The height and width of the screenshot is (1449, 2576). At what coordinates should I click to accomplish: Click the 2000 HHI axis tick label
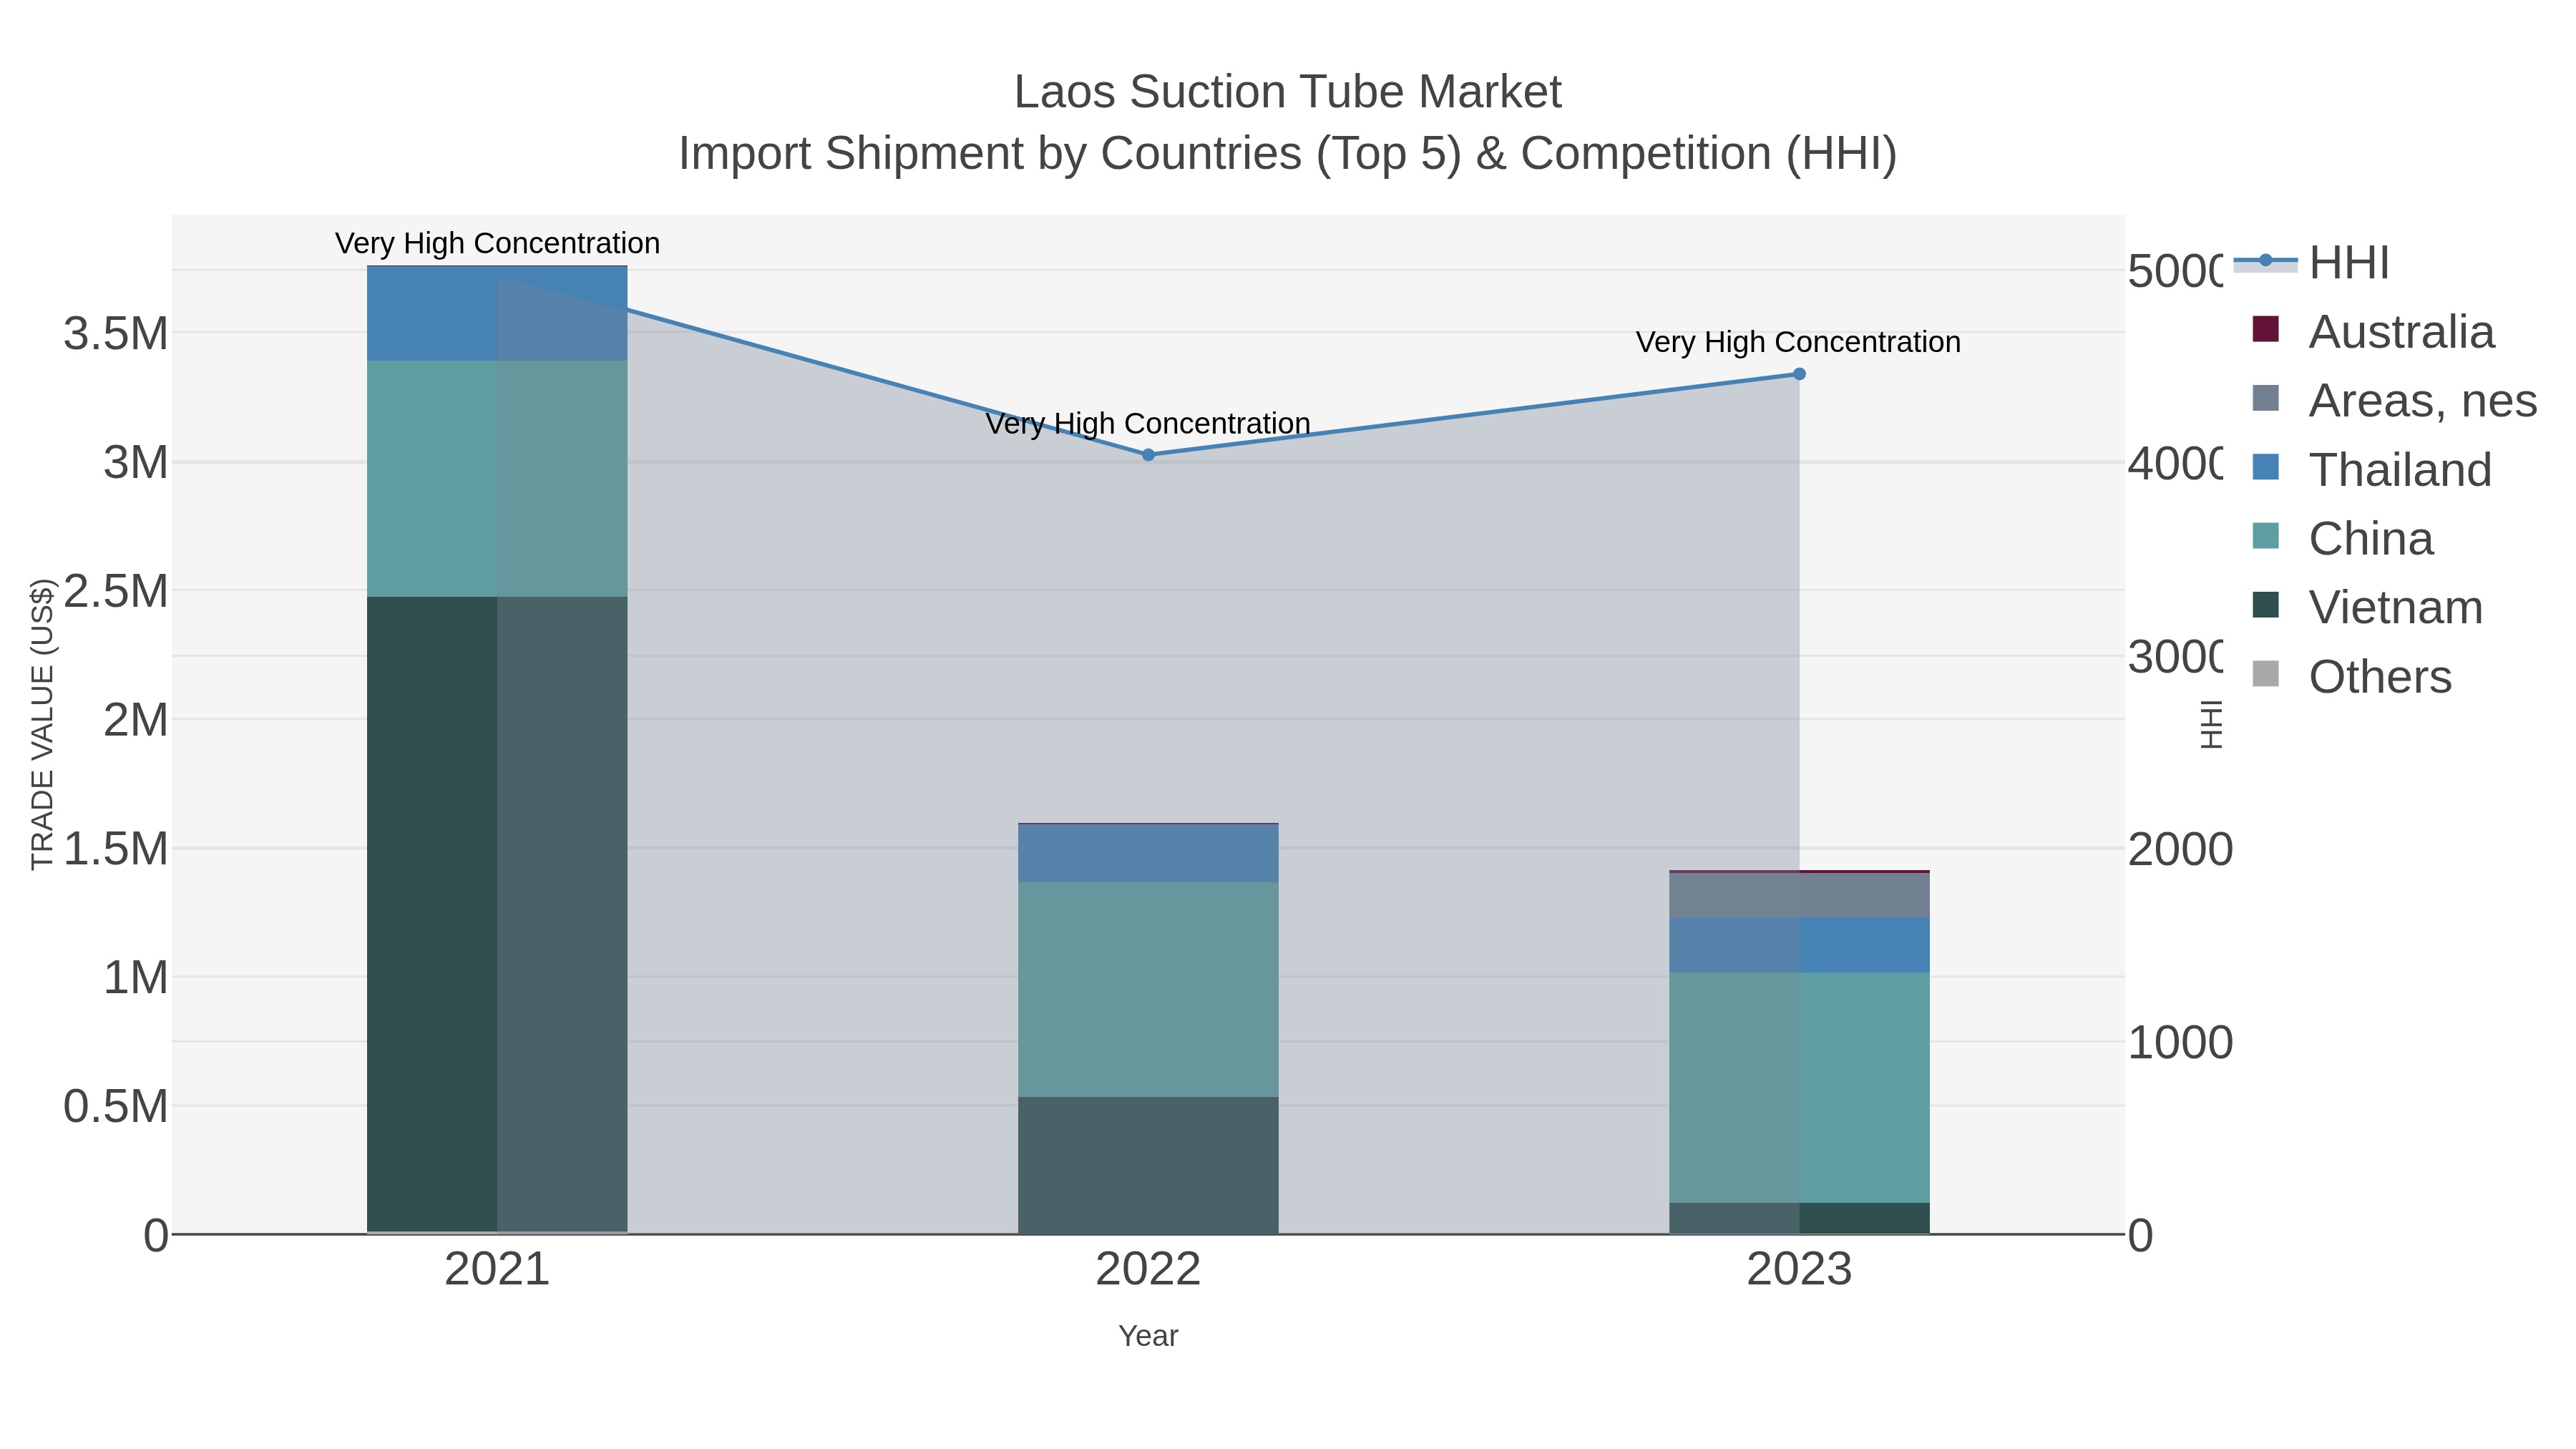(x=2180, y=849)
